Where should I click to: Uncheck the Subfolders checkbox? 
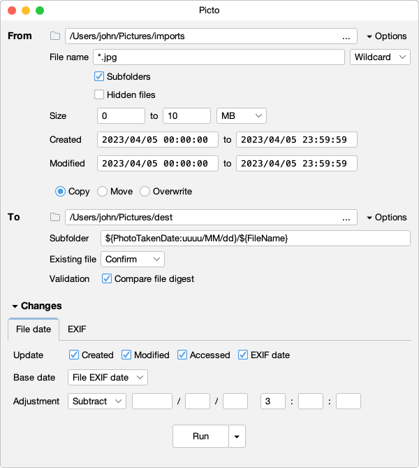pyautogui.click(x=99, y=76)
